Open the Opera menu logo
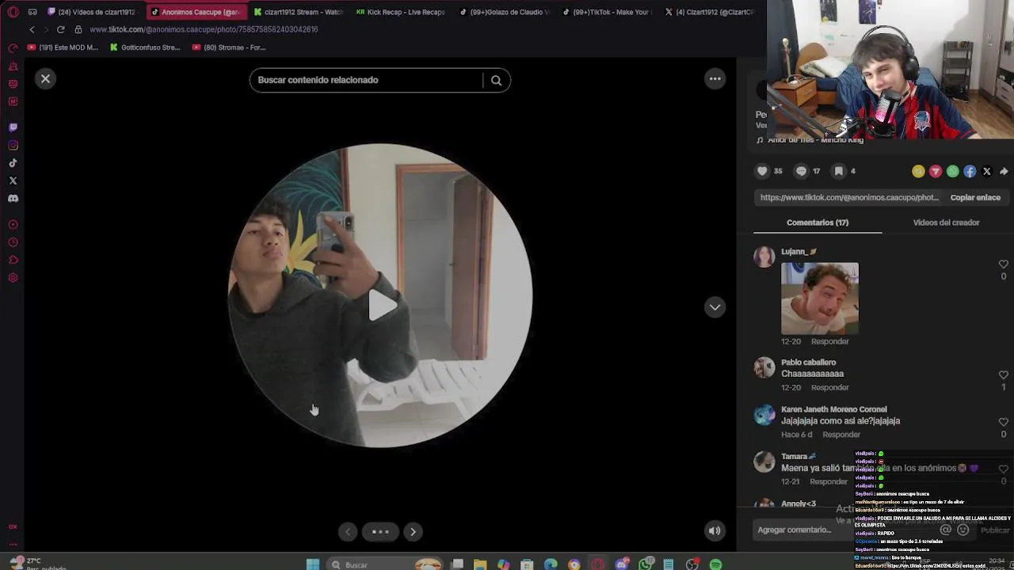This screenshot has height=570, width=1014. 13,12
